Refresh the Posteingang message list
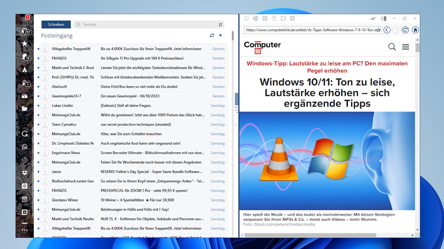This screenshot has width=444, height=249. pos(212,36)
